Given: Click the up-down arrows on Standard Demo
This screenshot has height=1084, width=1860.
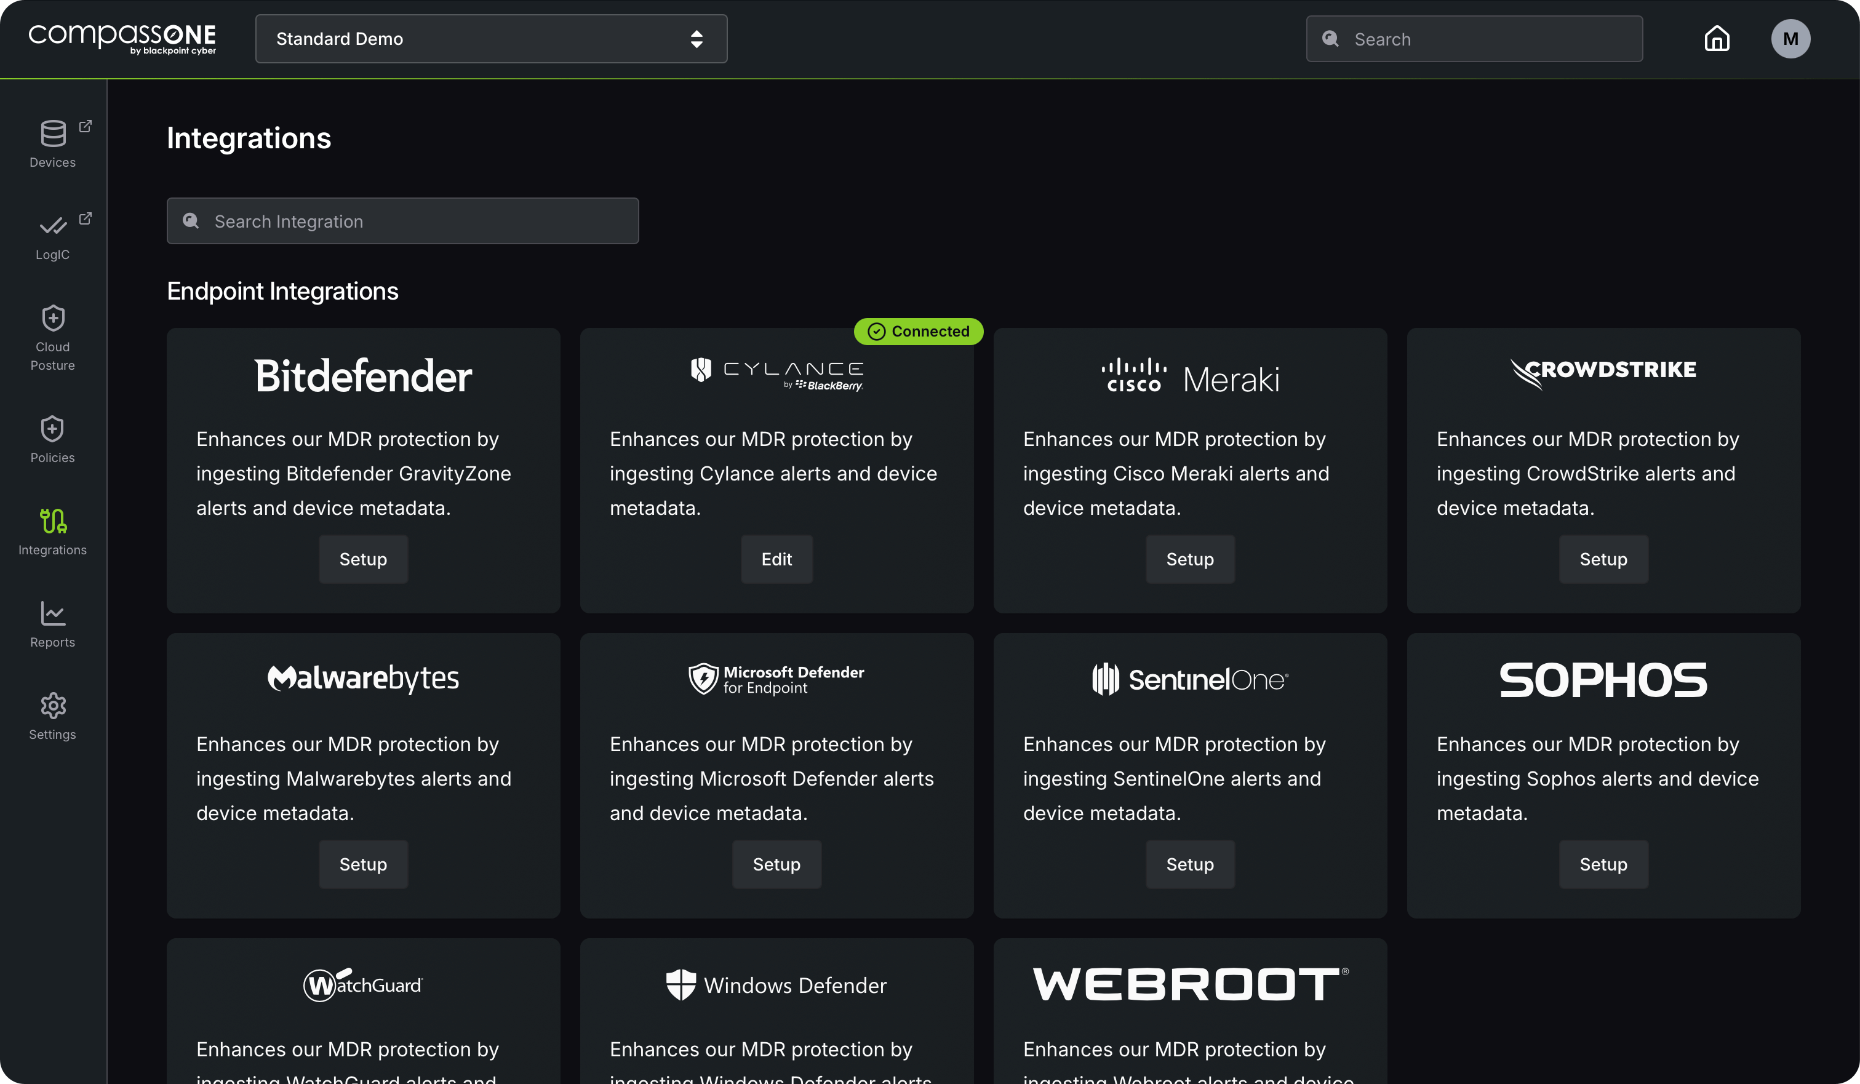Looking at the screenshot, I should (696, 38).
